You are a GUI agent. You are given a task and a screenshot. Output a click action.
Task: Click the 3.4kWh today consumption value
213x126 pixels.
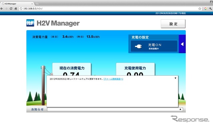coord(68,37)
